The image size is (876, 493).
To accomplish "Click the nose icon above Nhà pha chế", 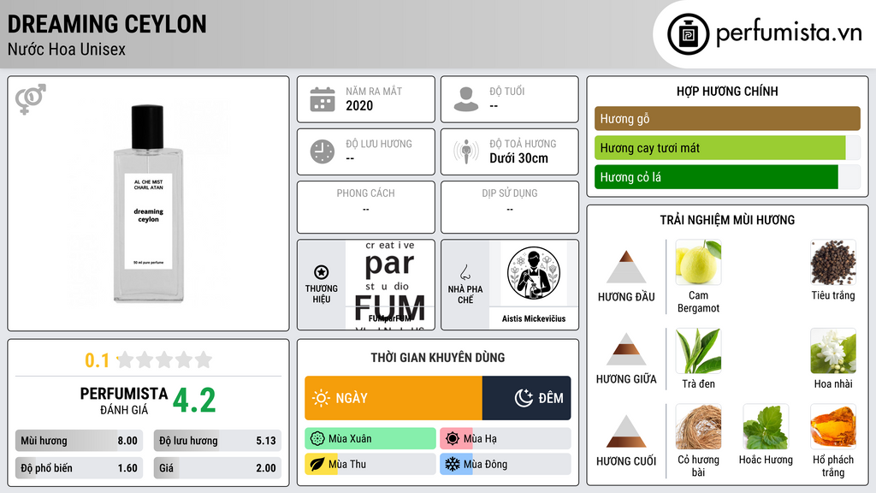I will tap(465, 272).
